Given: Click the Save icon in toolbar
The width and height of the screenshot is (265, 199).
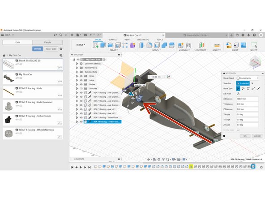Looking at the screenshot, I should coord(85,35).
